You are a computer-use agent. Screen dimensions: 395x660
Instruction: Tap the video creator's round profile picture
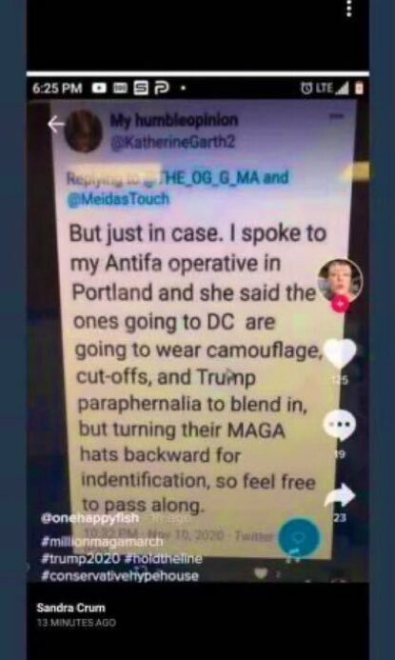tap(340, 280)
